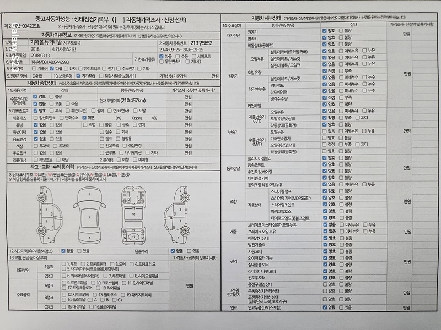Mark 미세누유 for 실린더 커버 oil leak

pyautogui.click(x=340, y=51)
